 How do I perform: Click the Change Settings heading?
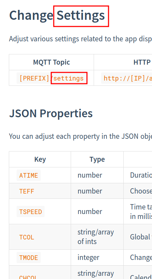57,16
